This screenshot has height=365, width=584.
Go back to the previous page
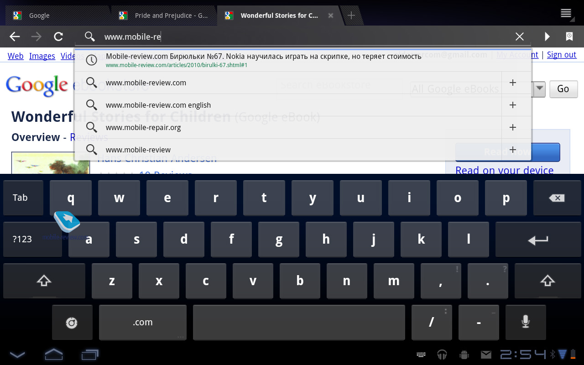pyautogui.click(x=15, y=36)
